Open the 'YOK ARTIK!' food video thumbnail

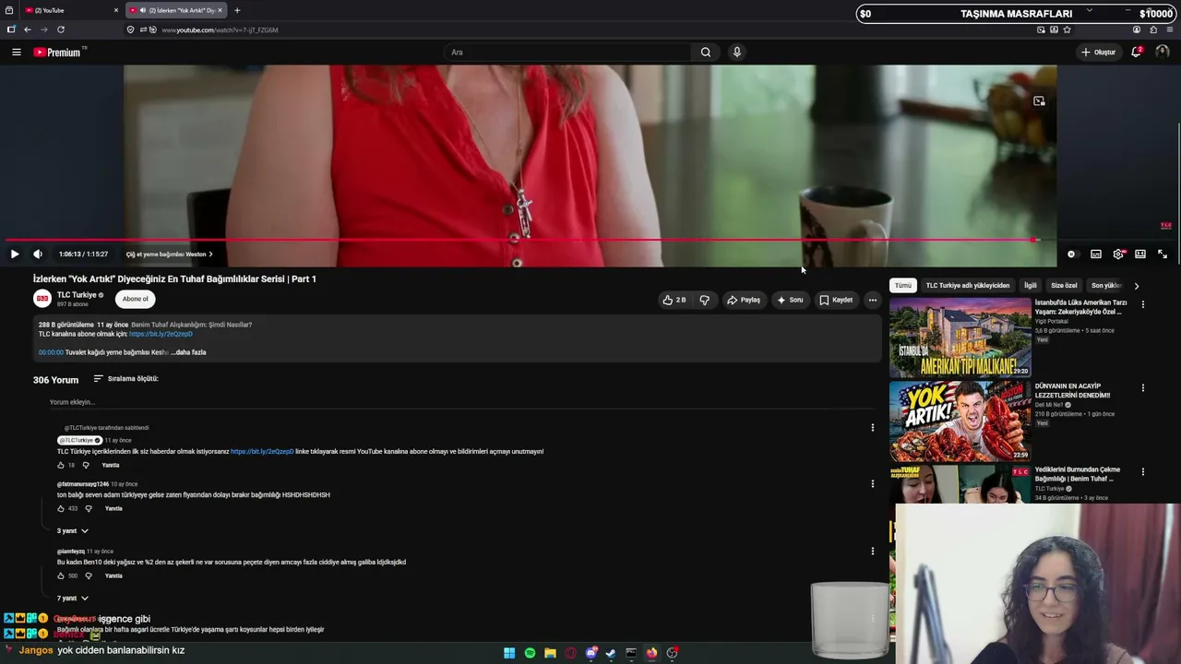[x=960, y=421]
